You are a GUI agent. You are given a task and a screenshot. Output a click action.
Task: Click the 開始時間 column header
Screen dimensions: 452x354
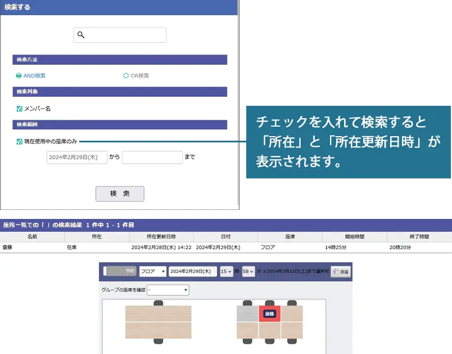pyautogui.click(x=355, y=237)
